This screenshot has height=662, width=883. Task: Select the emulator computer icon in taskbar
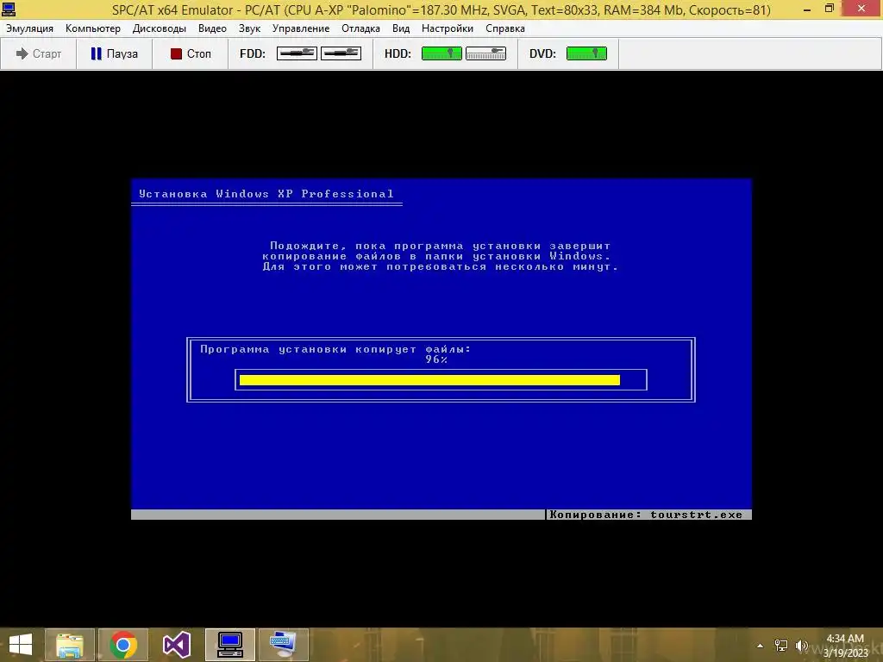229,645
